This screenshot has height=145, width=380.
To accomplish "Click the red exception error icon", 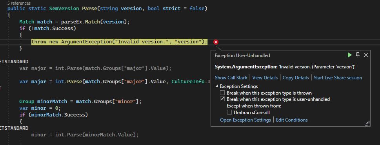I will [216, 42].
